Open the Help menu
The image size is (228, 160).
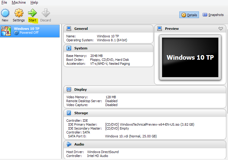[34, 2]
